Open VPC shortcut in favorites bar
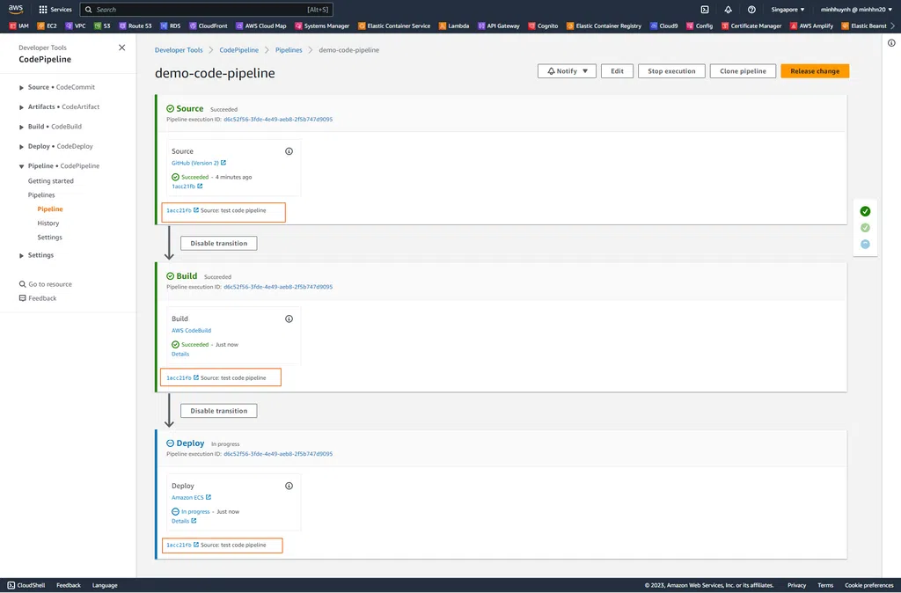 76,26
